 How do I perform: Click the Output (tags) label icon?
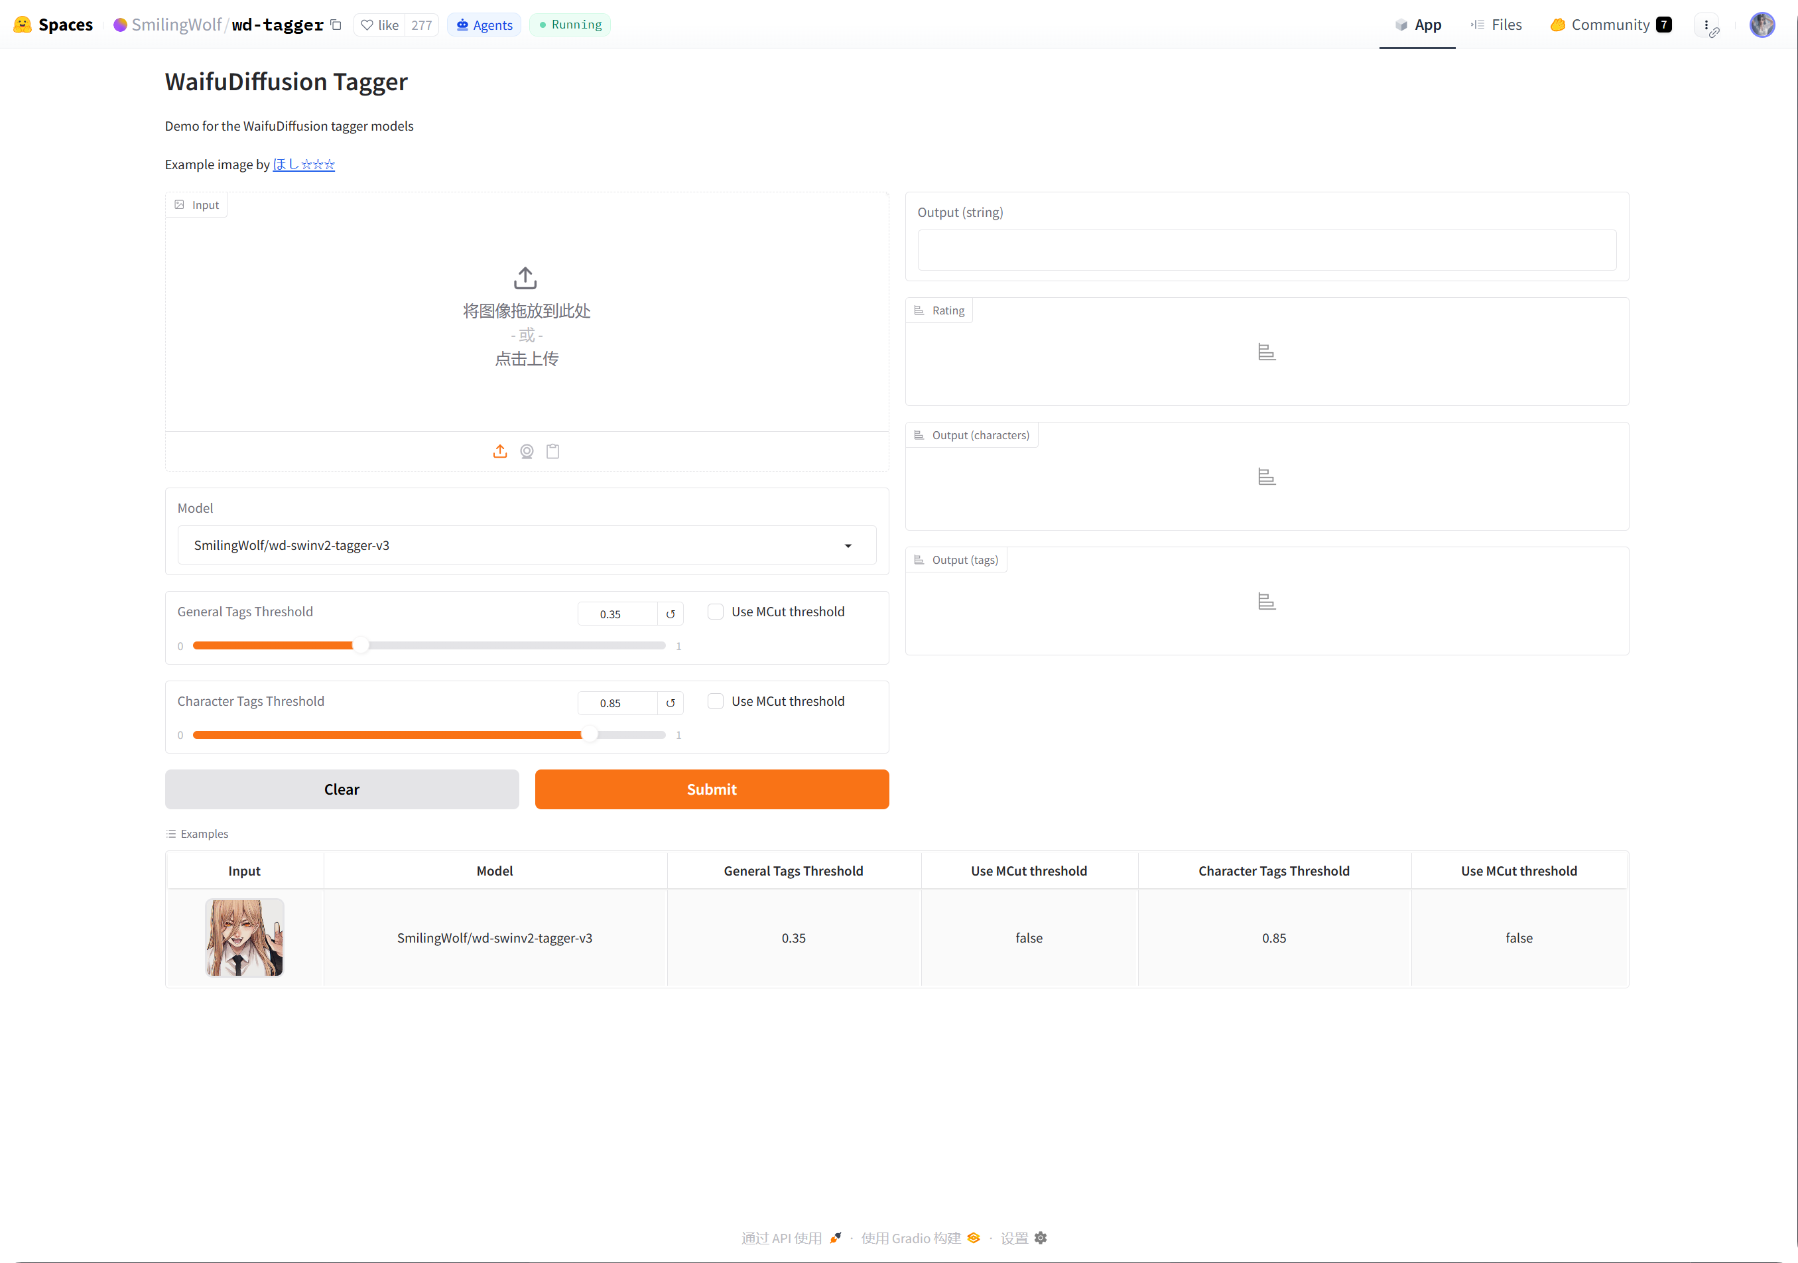click(x=919, y=560)
